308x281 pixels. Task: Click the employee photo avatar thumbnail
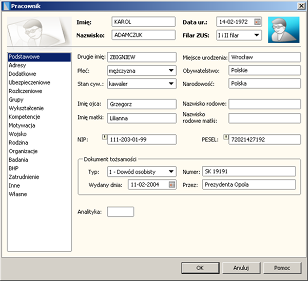coord(283,29)
